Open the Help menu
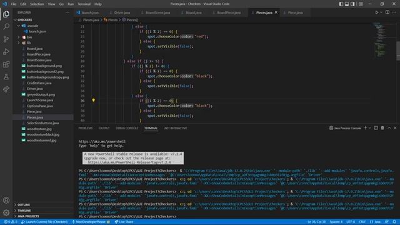This screenshot has height=225, width=400. (98, 4)
